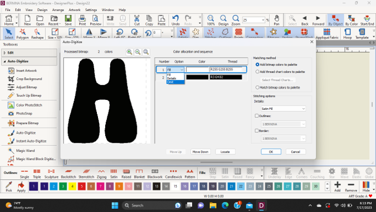This screenshot has width=376, height=212.
Task: Open the Arrange menu
Action: click(58, 10)
